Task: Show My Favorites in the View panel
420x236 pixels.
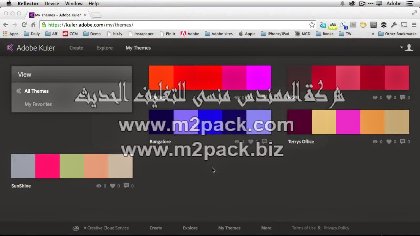Action: (x=38, y=104)
